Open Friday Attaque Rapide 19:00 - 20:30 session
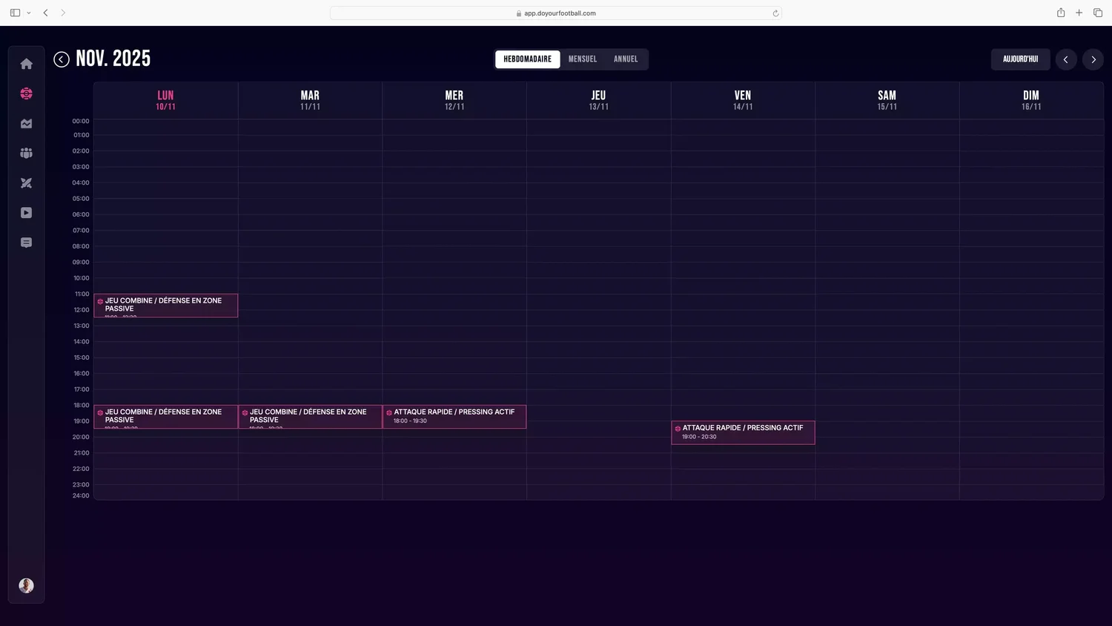This screenshot has width=1112, height=626. 743,432
